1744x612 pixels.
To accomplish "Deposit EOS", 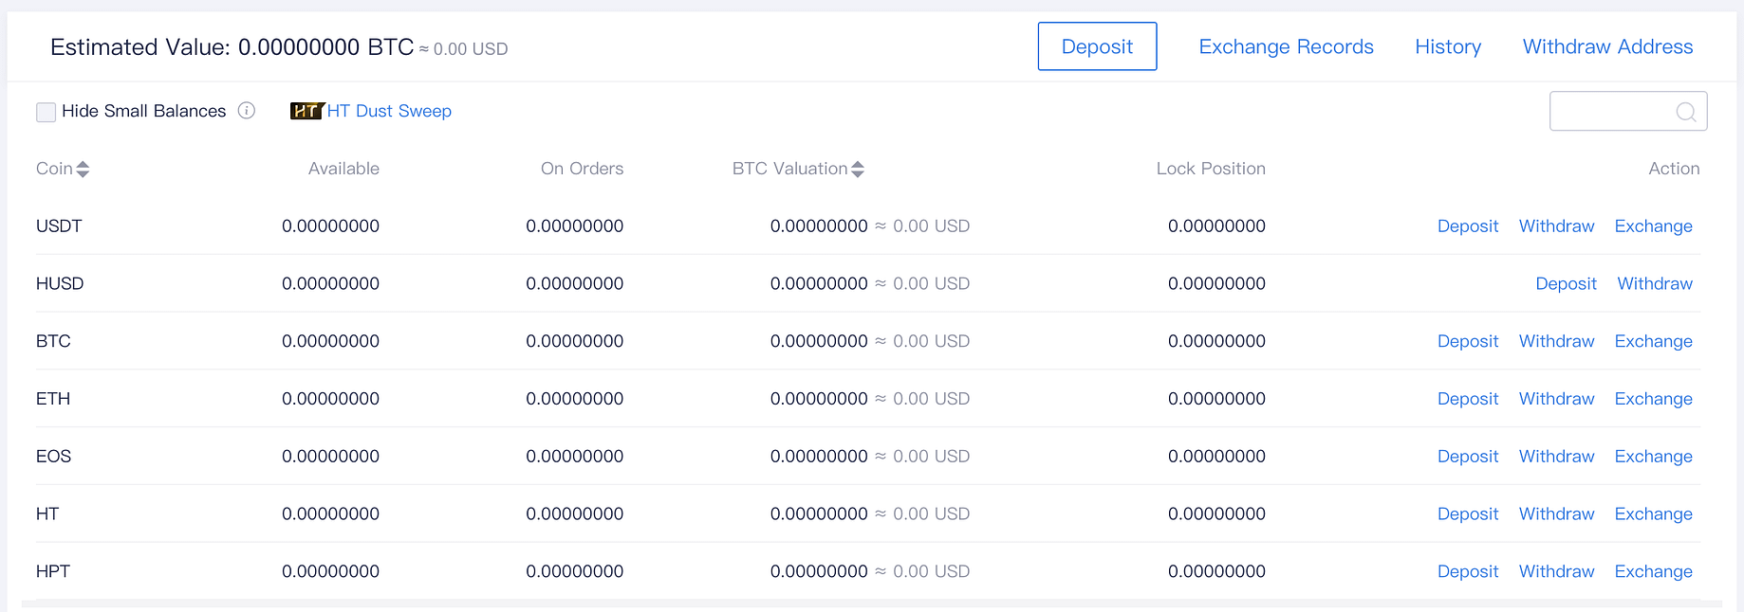I will coord(1468,457).
